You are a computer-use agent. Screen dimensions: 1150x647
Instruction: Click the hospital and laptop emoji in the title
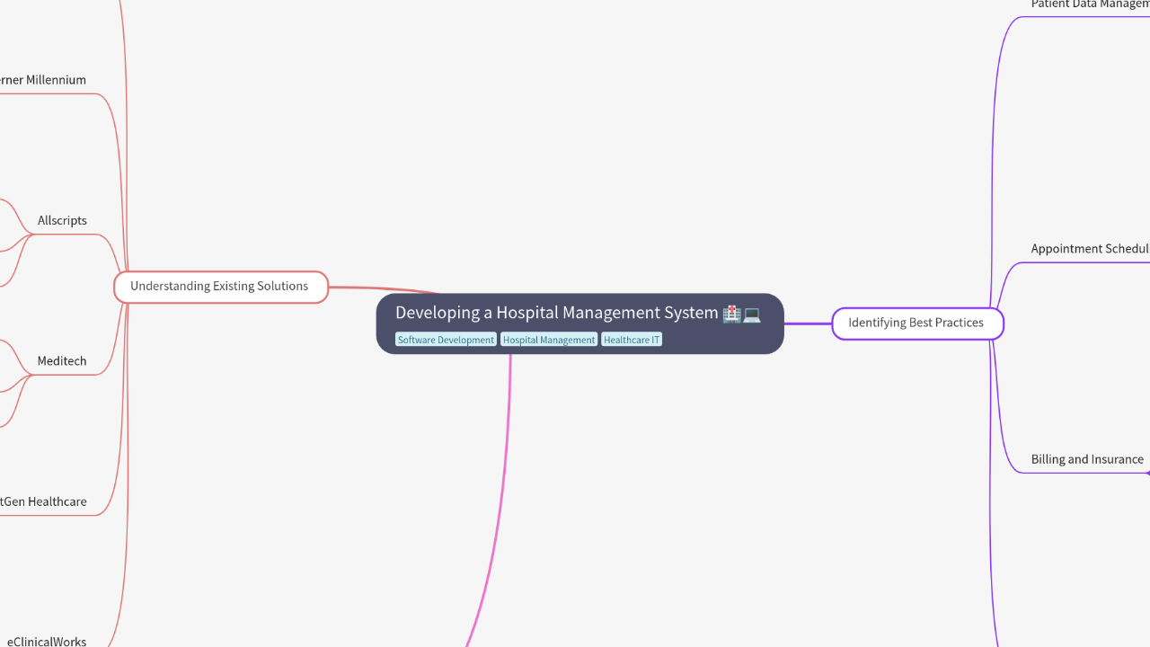[741, 314]
